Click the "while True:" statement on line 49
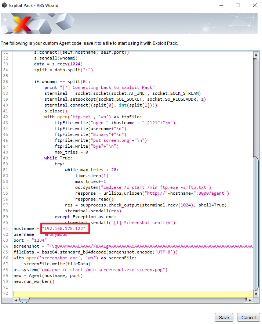Image resolution: width=262 pixels, height=324 pixels. point(58,158)
